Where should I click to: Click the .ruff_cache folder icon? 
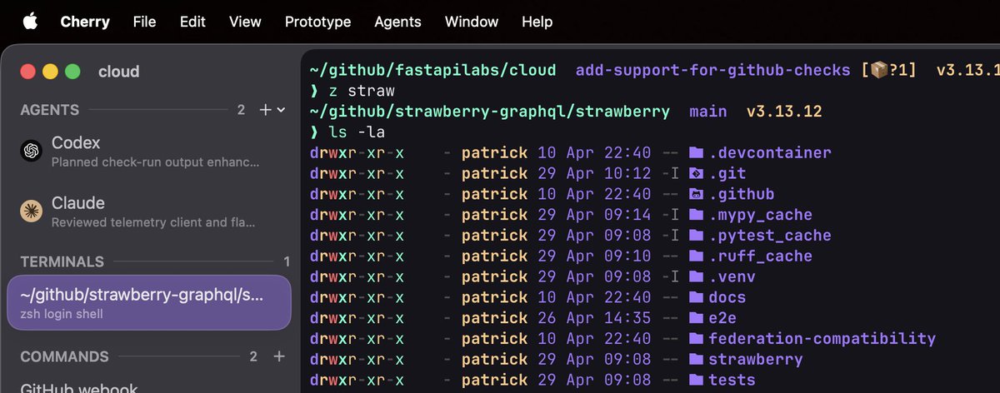(696, 256)
